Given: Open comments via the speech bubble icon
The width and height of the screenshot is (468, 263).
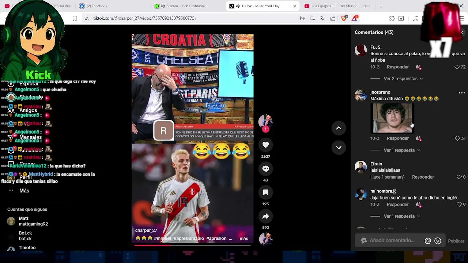Looking at the screenshot, I should pyautogui.click(x=266, y=169).
